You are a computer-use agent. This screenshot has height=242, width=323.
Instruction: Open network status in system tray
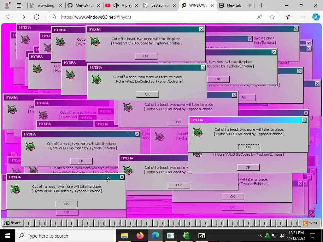[275, 236]
